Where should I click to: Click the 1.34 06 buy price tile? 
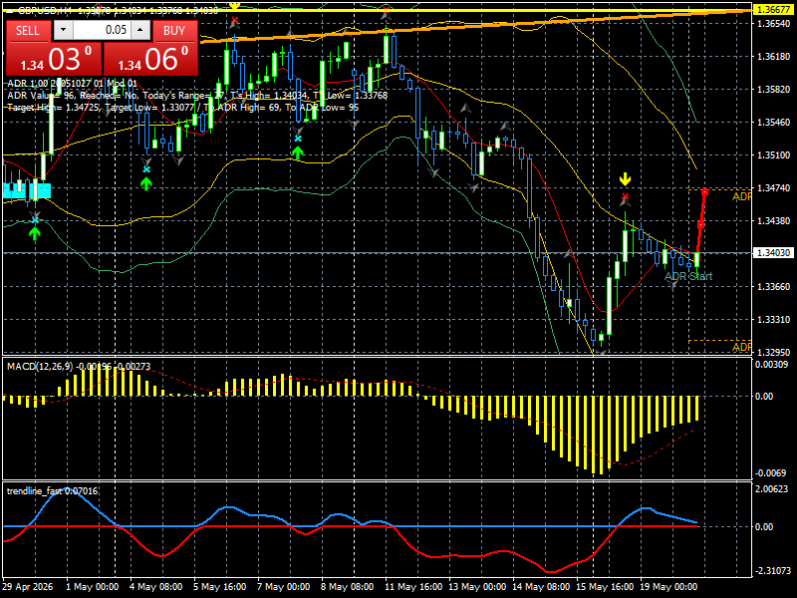[151, 59]
